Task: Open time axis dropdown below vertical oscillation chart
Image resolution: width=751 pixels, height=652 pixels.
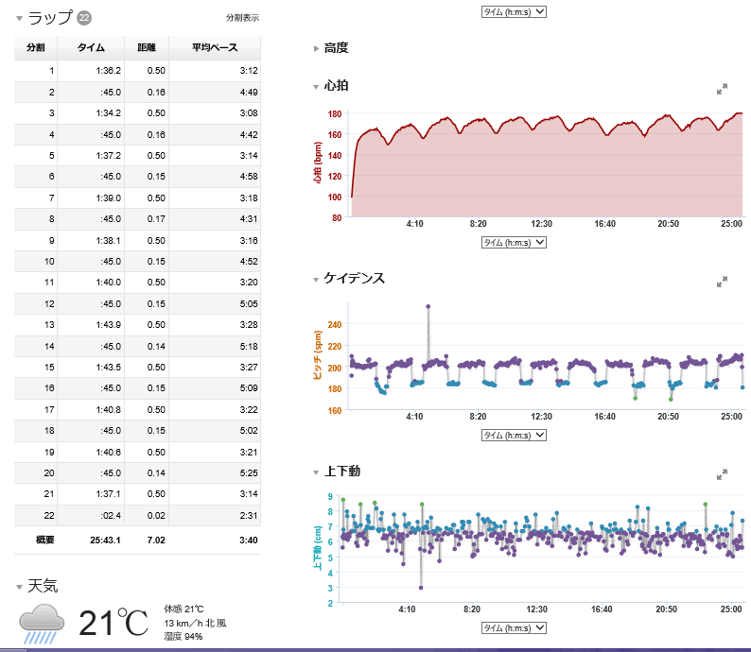Action: coord(515,627)
